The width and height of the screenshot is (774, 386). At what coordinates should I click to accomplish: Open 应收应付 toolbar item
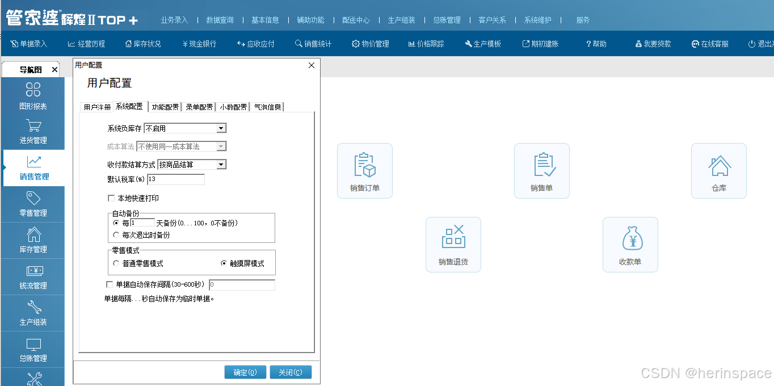[x=256, y=44]
